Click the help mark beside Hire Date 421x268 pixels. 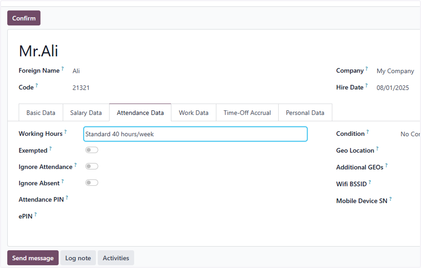click(367, 85)
